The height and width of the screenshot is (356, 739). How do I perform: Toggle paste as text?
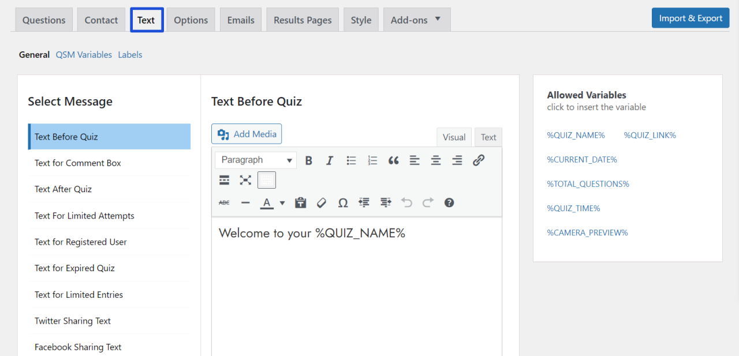point(300,203)
